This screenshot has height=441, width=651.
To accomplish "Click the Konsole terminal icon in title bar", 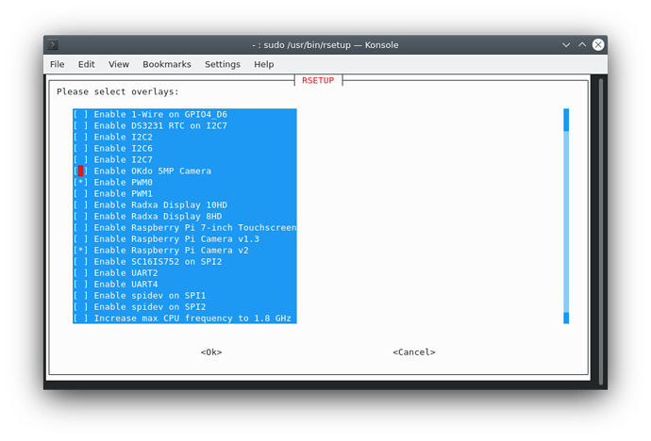I will [53, 45].
